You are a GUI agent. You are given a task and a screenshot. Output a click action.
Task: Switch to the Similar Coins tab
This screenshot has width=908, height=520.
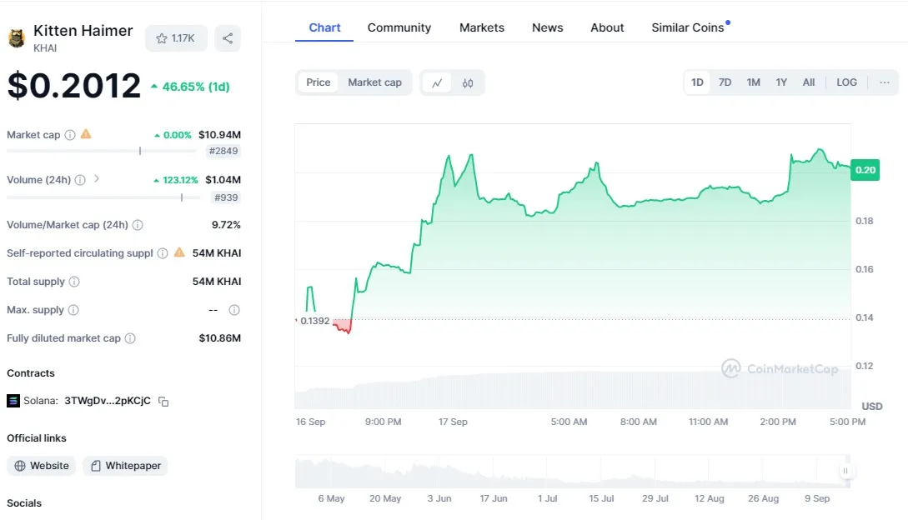(x=688, y=27)
